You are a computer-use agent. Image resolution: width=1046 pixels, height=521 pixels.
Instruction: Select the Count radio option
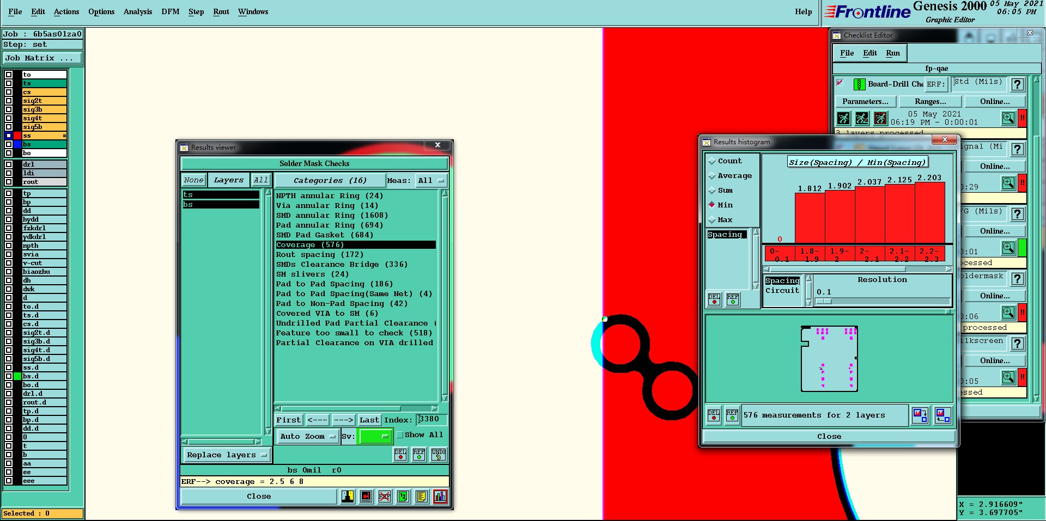[x=711, y=161]
